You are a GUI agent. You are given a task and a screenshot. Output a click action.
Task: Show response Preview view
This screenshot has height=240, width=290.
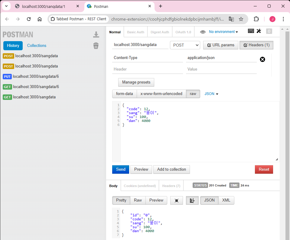156,200
